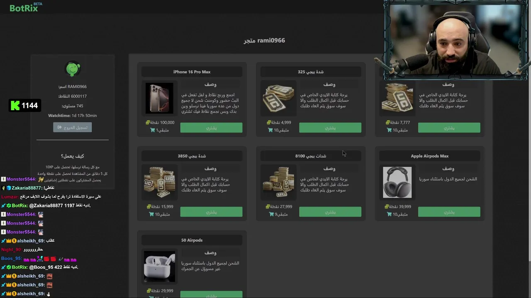531x298 pixels.
Task: Open the iPhone 16 Pro Max product image
Action: click(159, 98)
